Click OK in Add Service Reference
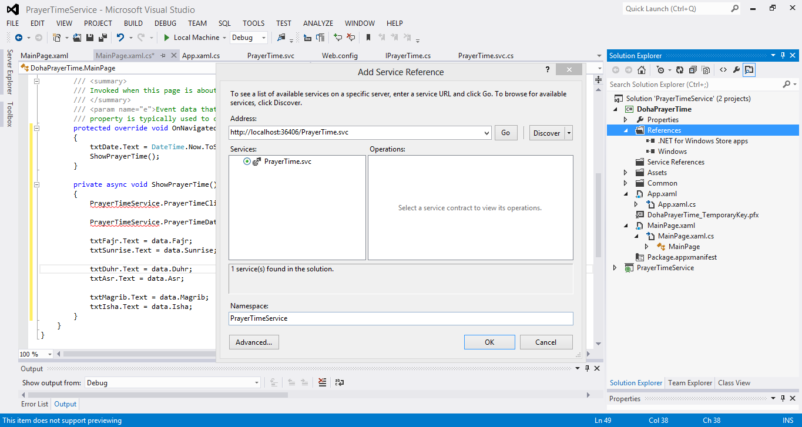The height and width of the screenshot is (427, 802). click(489, 342)
